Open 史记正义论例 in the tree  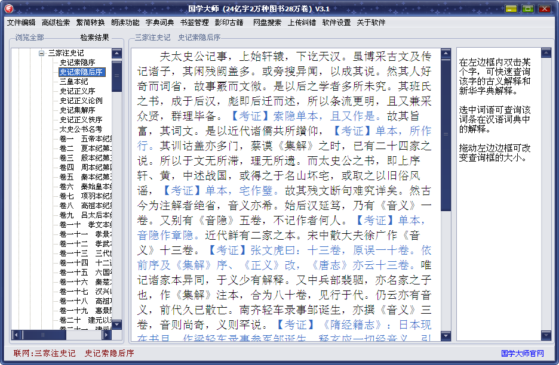coord(81,101)
